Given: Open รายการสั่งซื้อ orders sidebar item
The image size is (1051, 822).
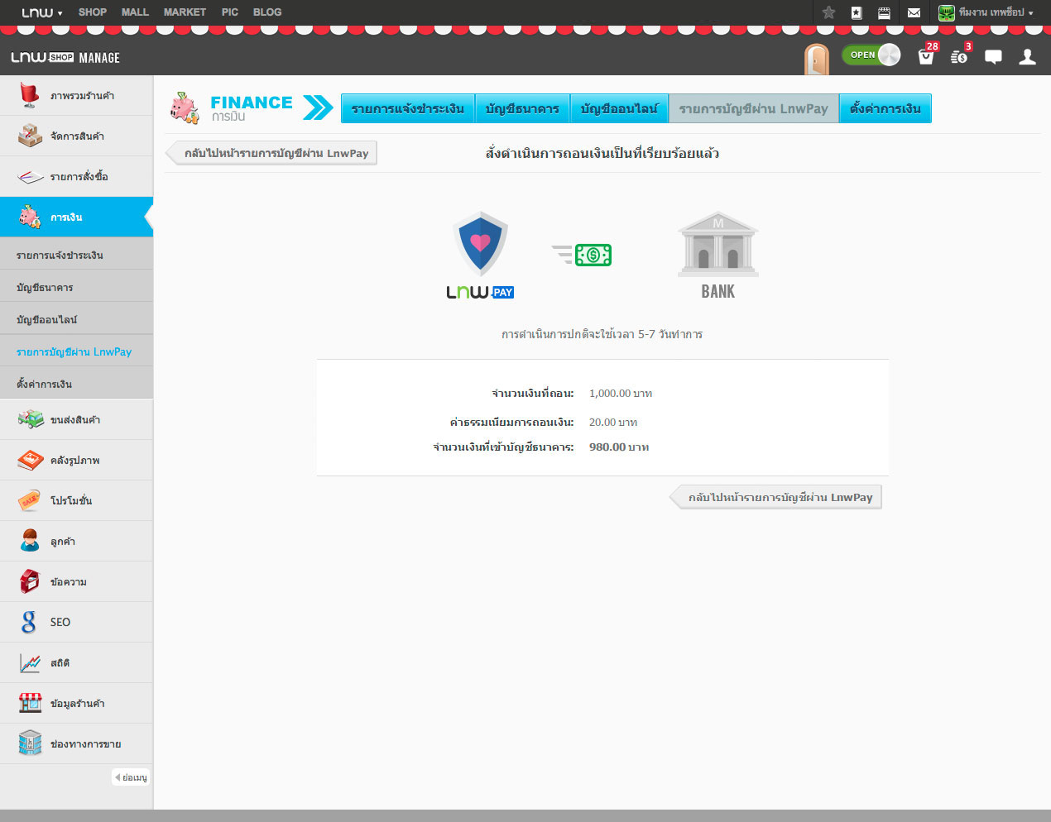Looking at the screenshot, I should pyautogui.click(x=76, y=177).
